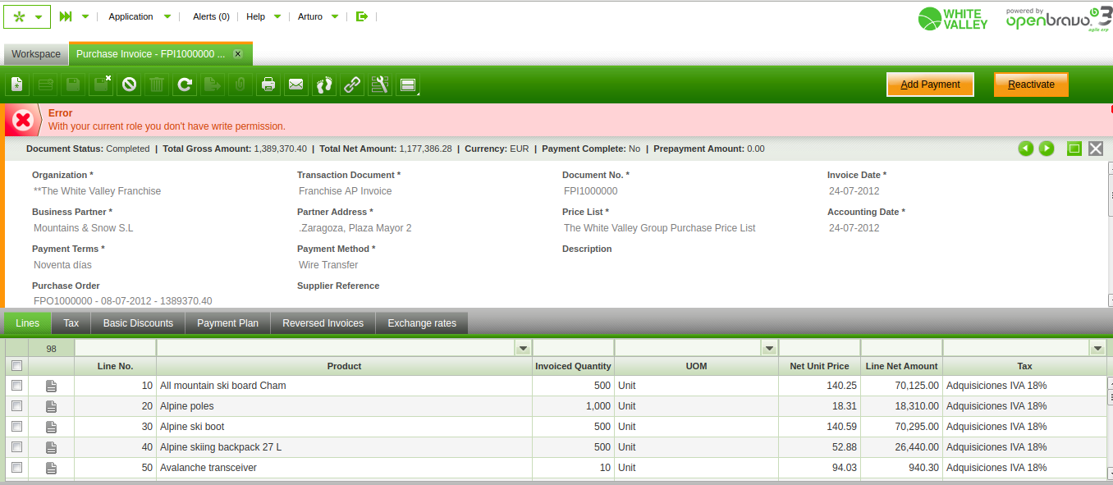Refresh the invoice with the reload icon
The image size is (1113, 485).
pos(185,85)
